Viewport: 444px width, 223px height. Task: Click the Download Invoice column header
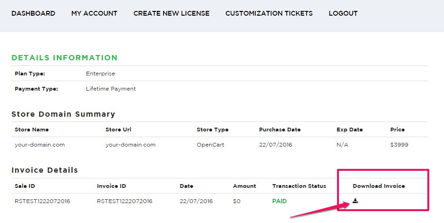pos(378,186)
